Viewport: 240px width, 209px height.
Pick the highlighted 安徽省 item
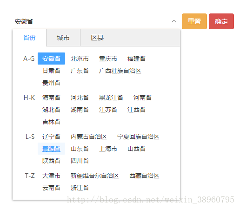point(51,59)
